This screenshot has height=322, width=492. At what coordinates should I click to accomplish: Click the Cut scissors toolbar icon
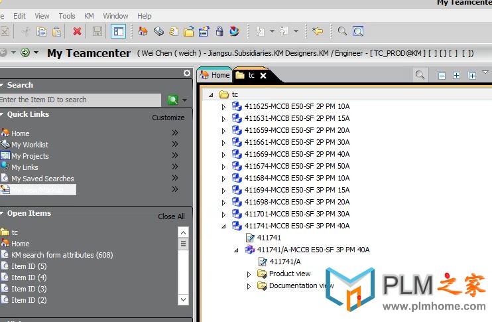click(26, 31)
